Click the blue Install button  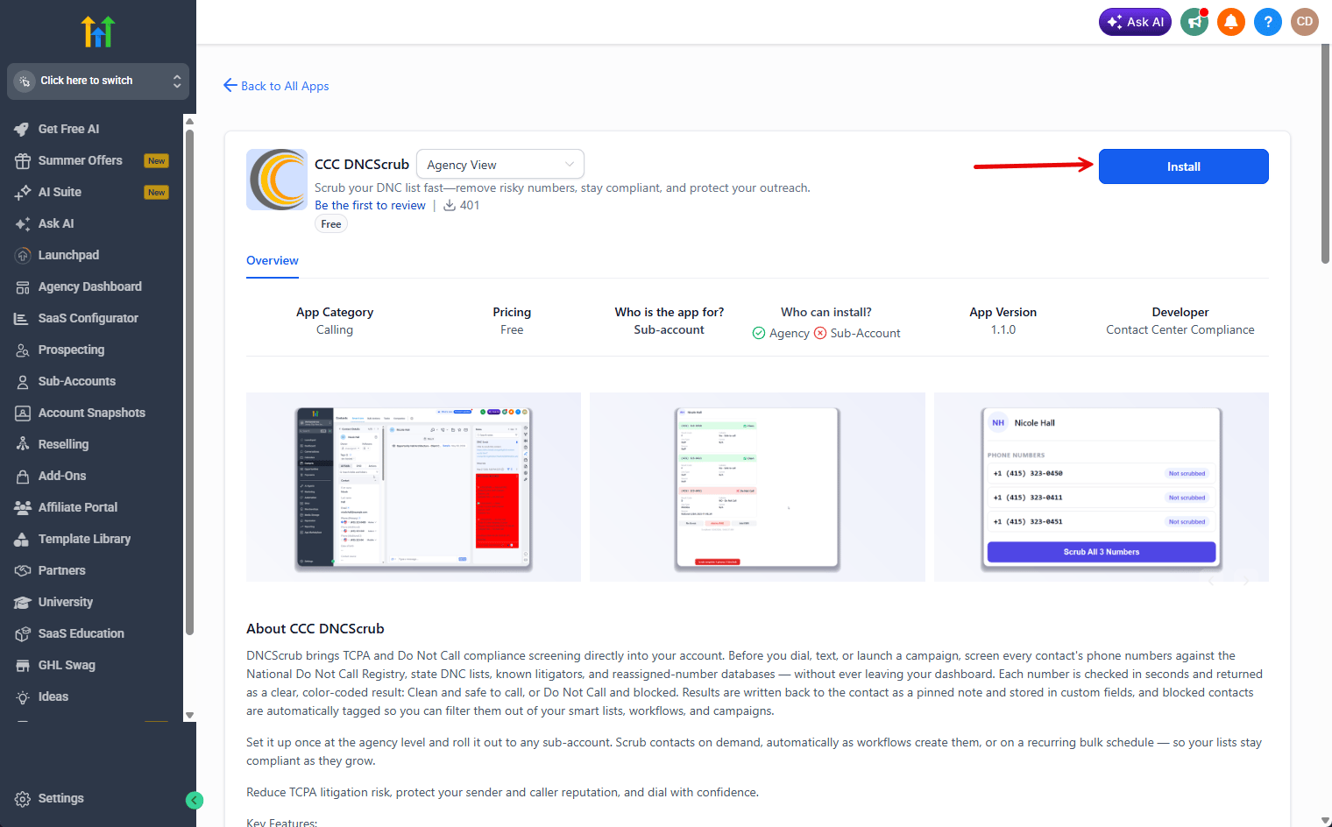click(1184, 166)
